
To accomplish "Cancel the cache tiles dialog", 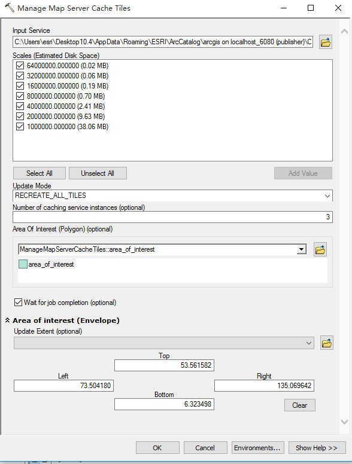I will 205,448.
